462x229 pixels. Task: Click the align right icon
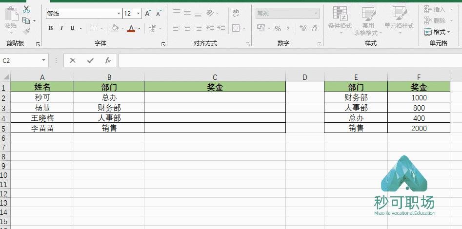point(198,28)
